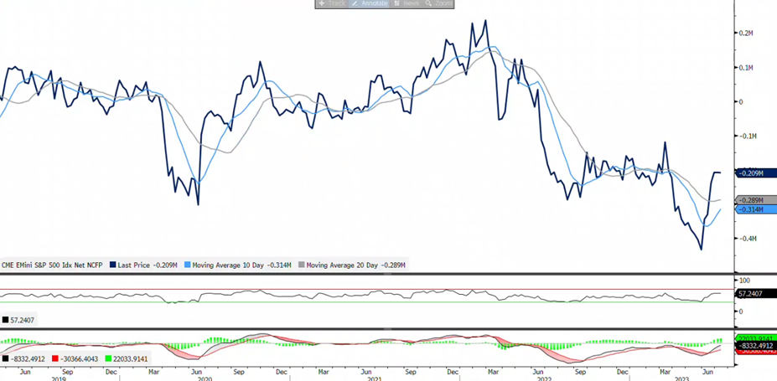Click the 0.2M y-axis label
This screenshot has width=777, height=381.
click(x=746, y=33)
